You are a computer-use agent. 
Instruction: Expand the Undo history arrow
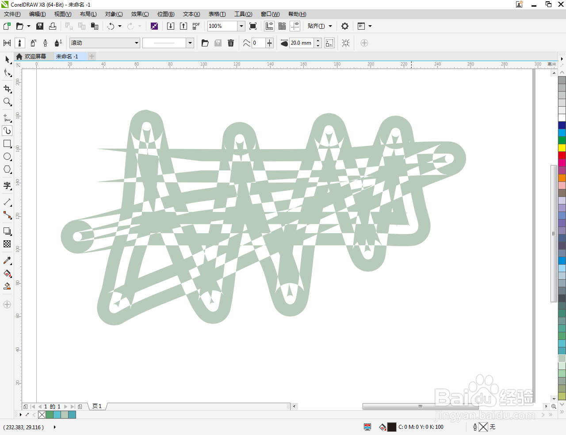click(x=120, y=26)
